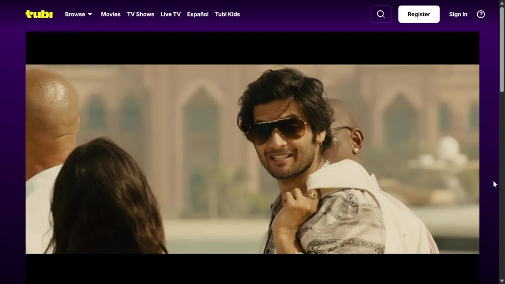This screenshot has width=505, height=284.
Task: Open the help question mark icon
Action: 481,14
